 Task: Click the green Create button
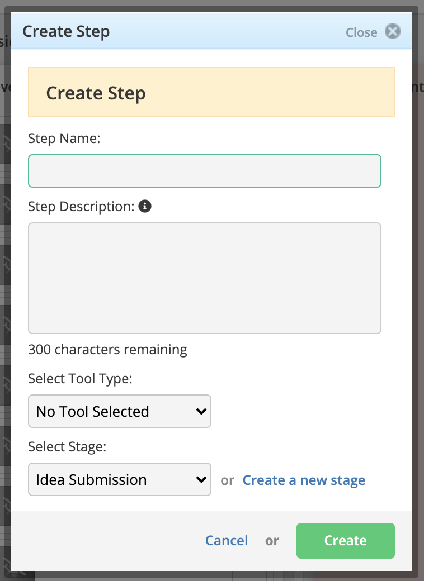345,541
